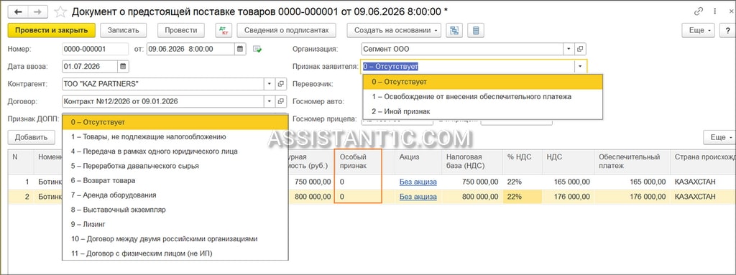Image resolution: width=736 pixels, height=275 pixels.
Task: Add document to favorites with star icon
Action: [x=60, y=11]
